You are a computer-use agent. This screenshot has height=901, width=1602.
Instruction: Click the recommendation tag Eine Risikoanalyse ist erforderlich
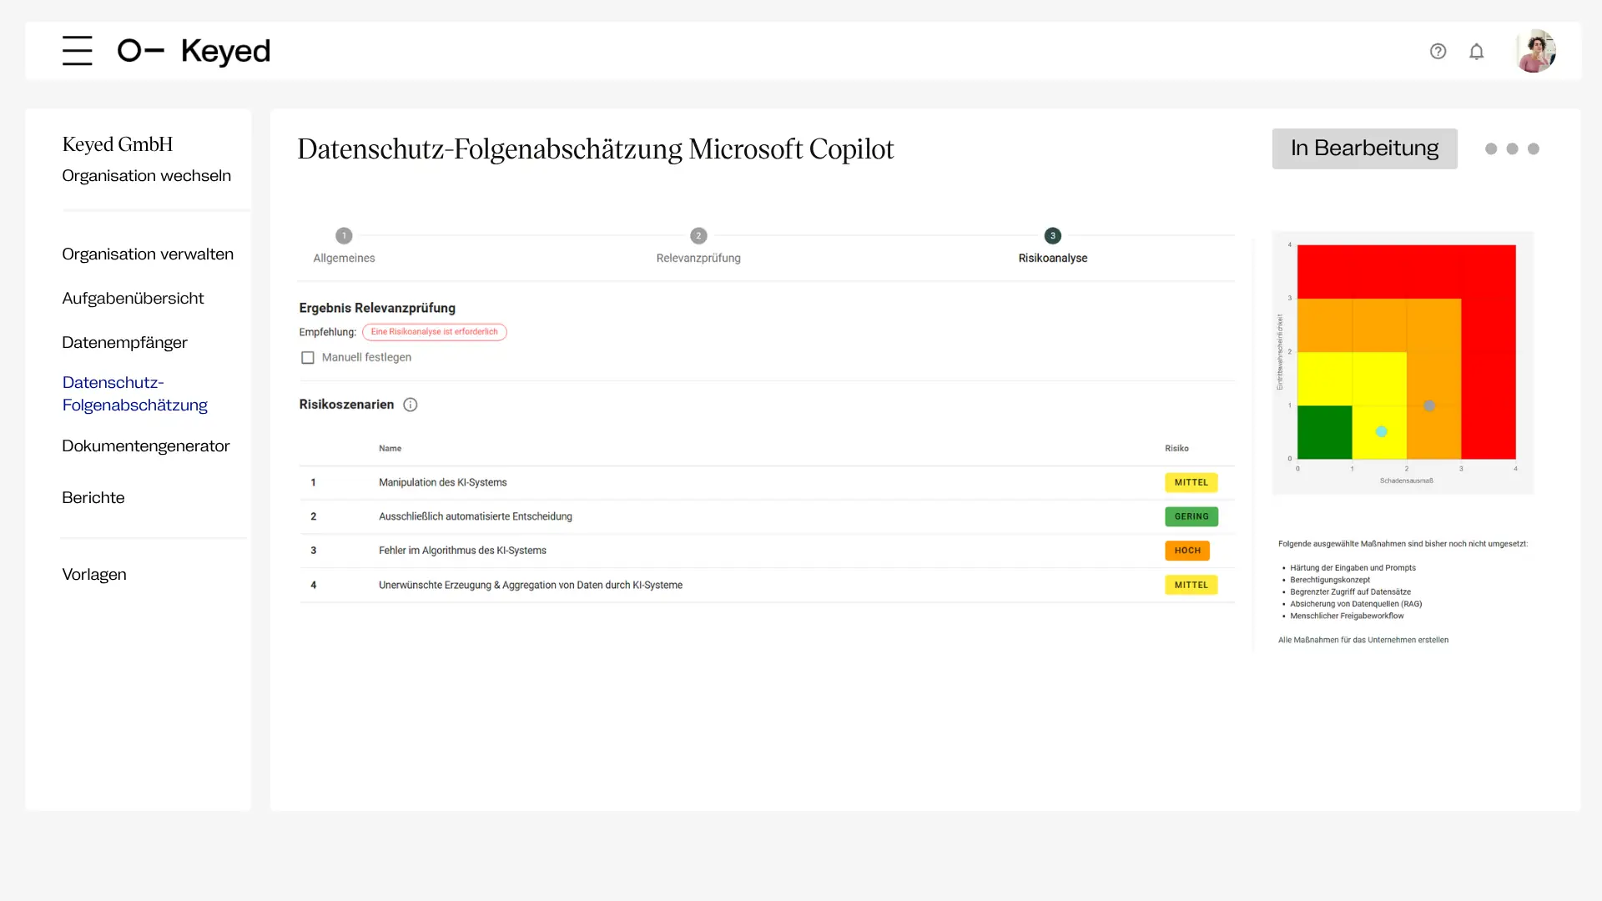(x=434, y=332)
